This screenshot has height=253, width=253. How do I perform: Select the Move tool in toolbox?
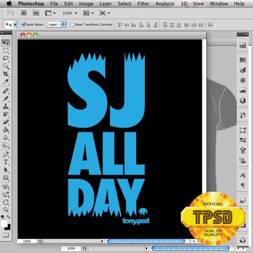pyautogui.click(x=6, y=43)
